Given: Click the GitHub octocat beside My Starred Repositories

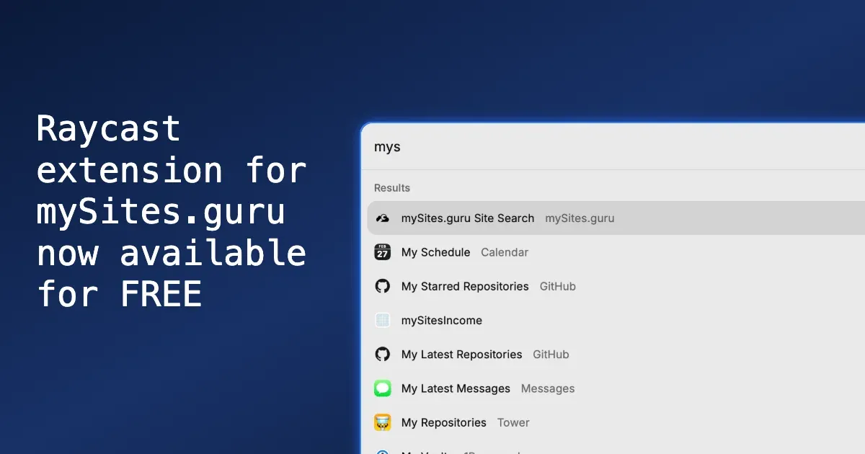Looking at the screenshot, I should (x=382, y=286).
